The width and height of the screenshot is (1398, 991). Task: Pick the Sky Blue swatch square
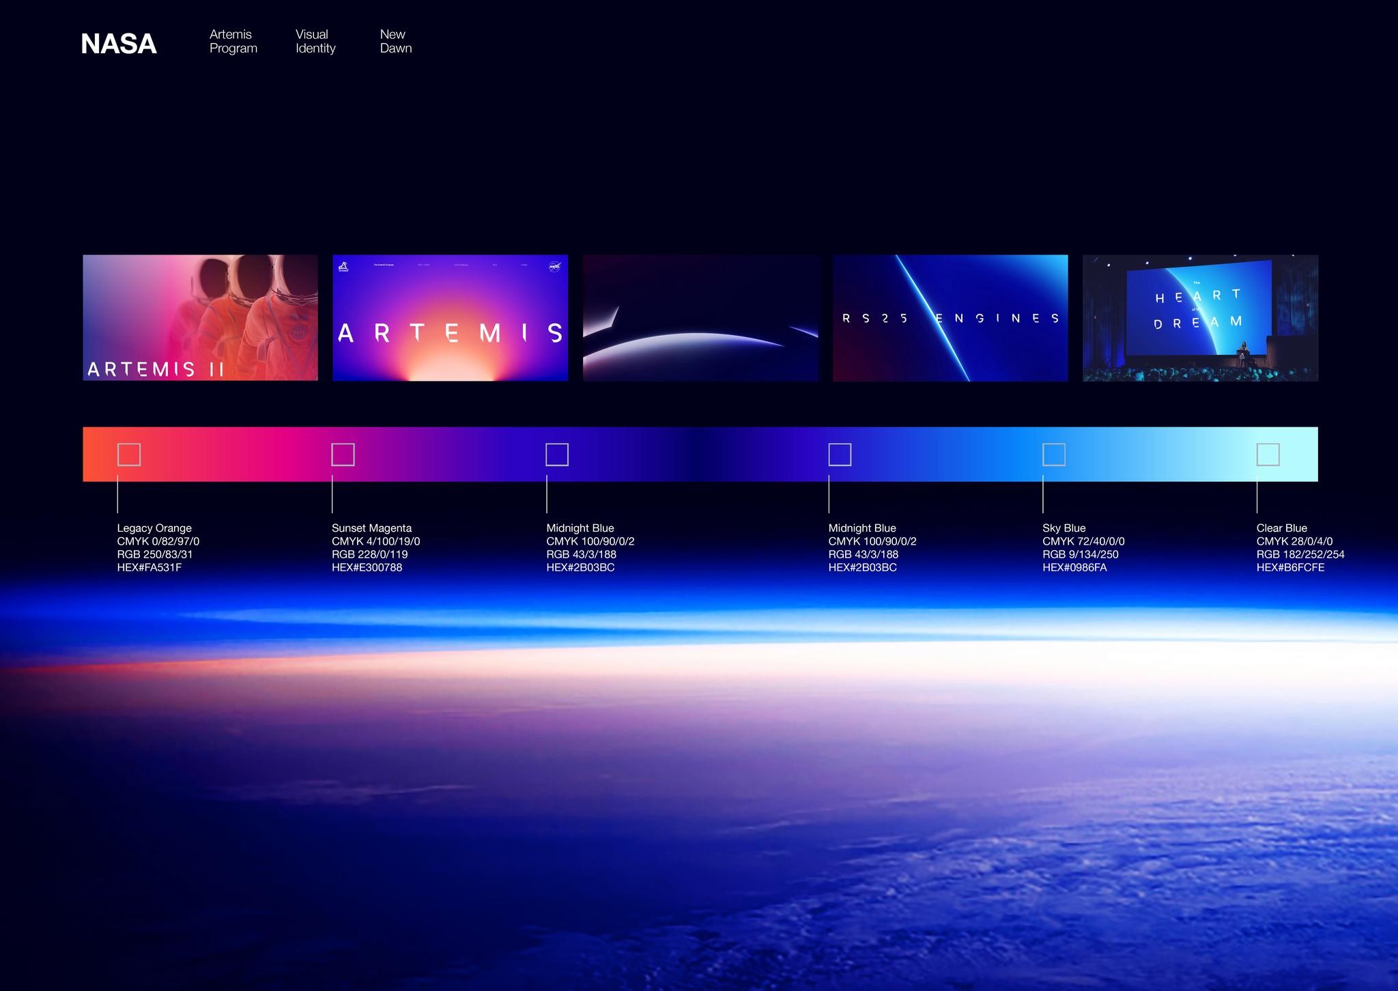pyautogui.click(x=1054, y=455)
